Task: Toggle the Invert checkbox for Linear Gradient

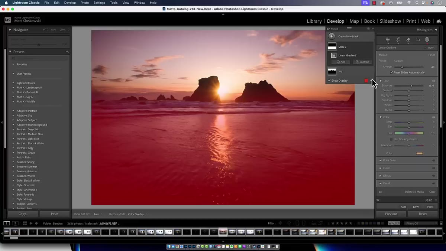Action: (x=425, y=48)
